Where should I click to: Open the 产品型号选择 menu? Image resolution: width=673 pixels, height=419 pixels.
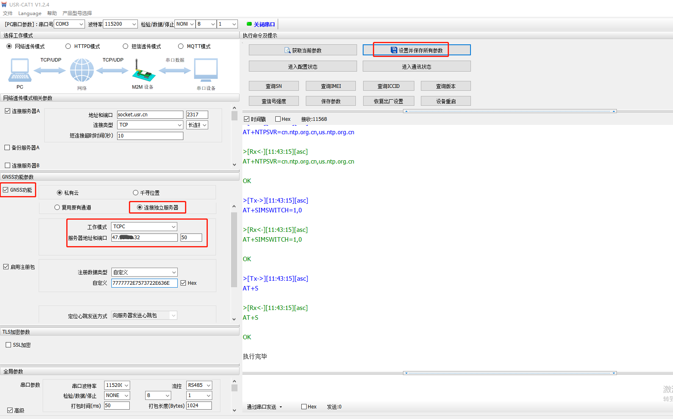pyautogui.click(x=77, y=13)
